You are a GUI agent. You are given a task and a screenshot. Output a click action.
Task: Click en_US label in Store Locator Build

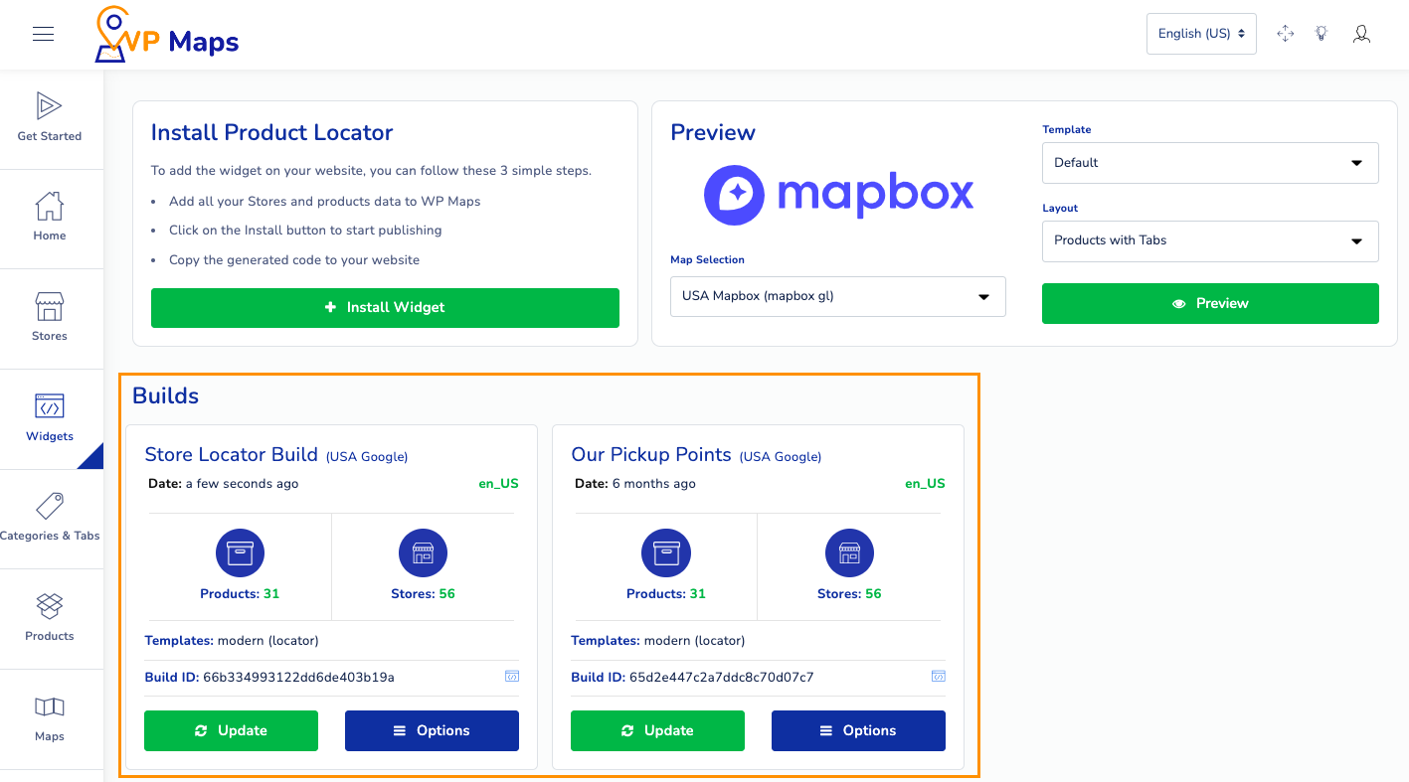(498, 484)
